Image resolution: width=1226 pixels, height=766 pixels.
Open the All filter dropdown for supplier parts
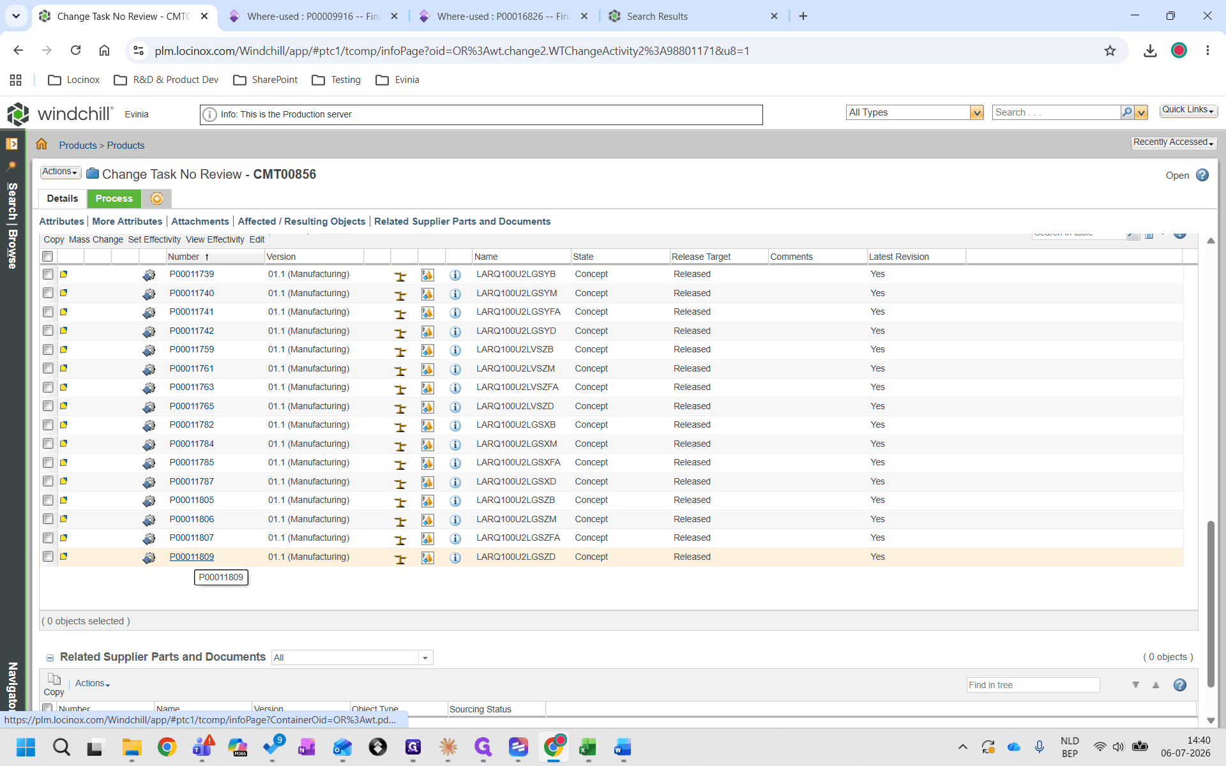pos(425,657)
